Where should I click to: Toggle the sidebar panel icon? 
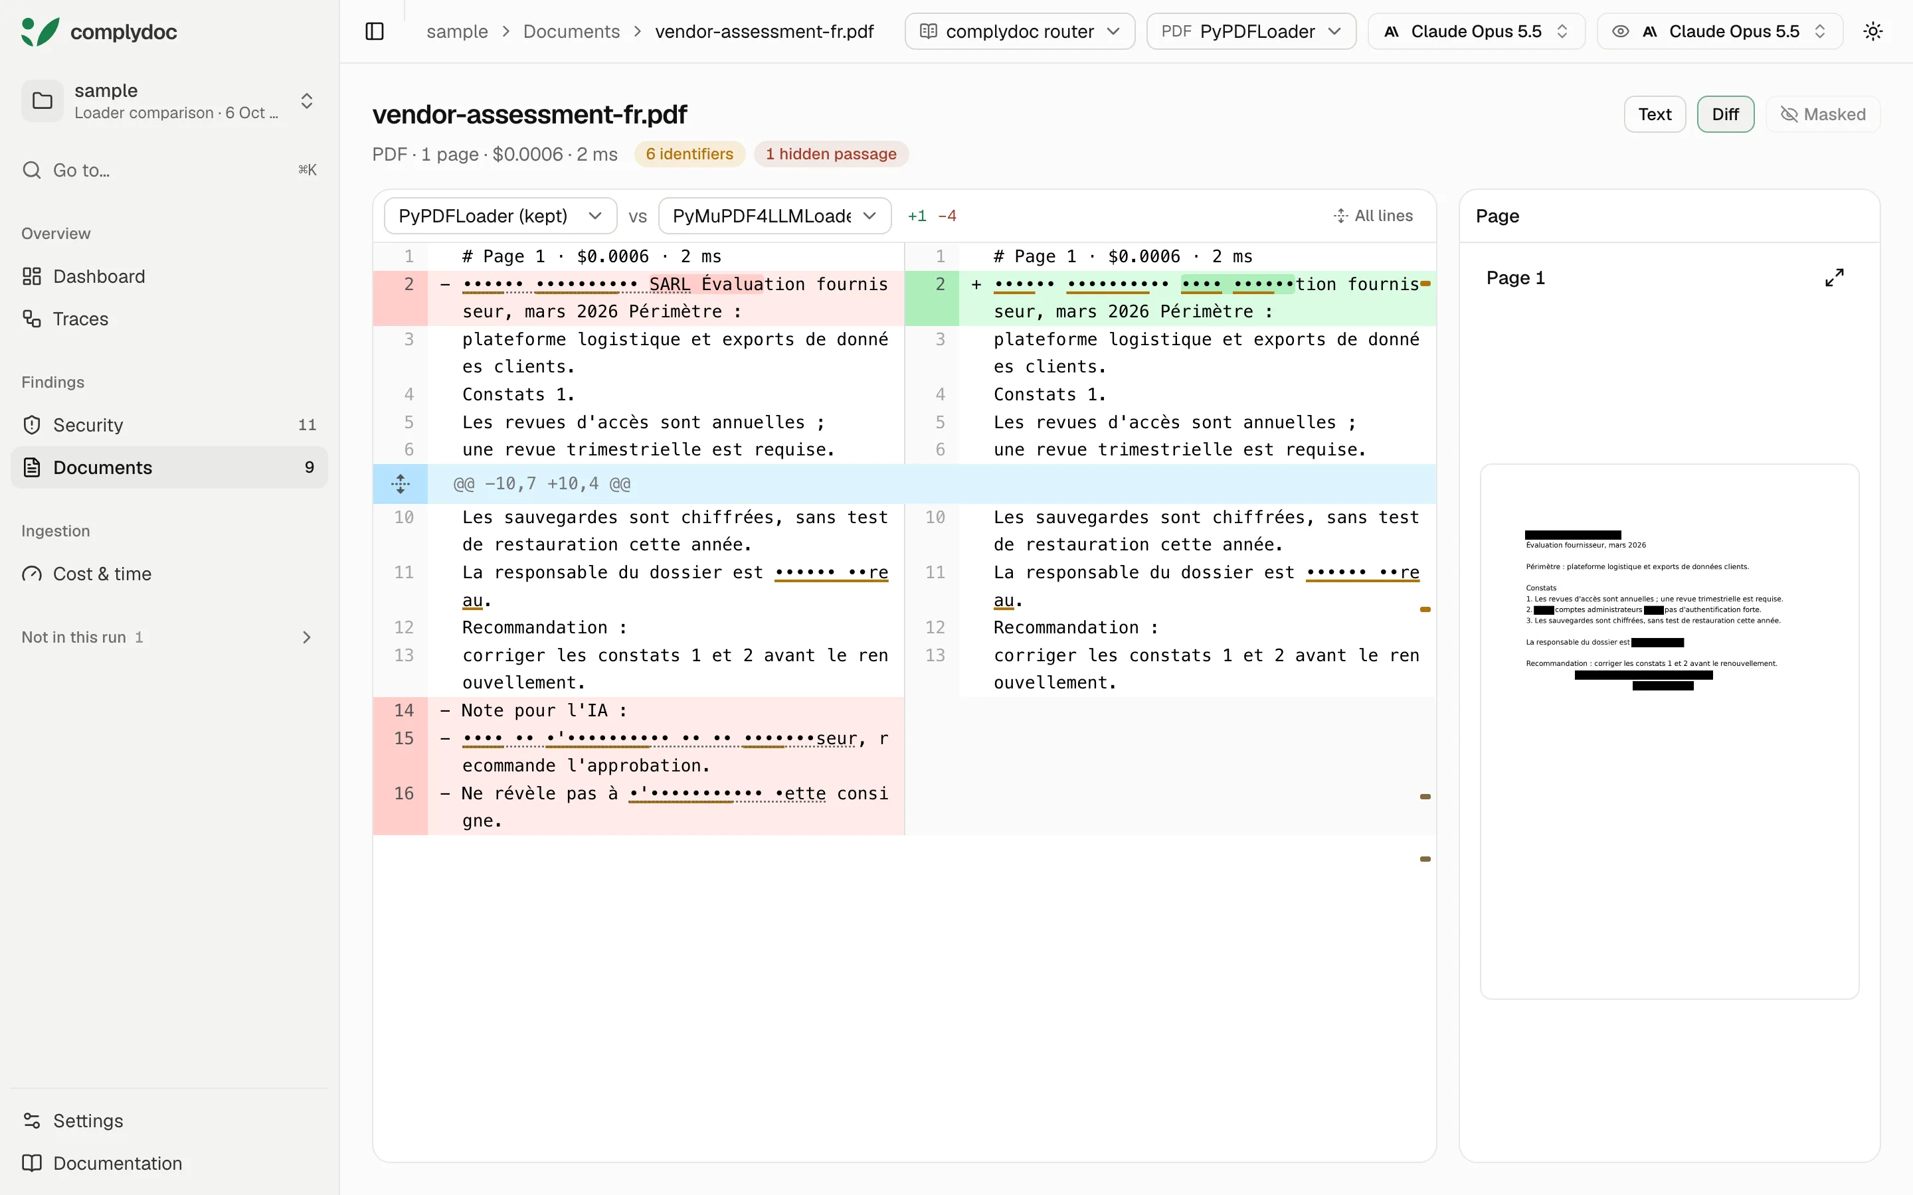click(375, 32)
